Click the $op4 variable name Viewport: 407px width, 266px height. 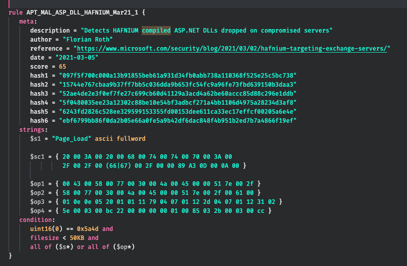pyautogui.click(x=38, y=210)
